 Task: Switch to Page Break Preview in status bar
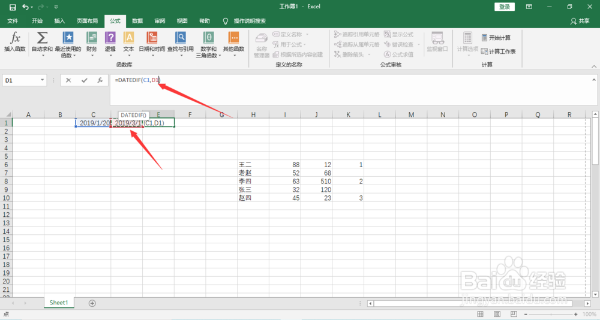click(514, 314)
